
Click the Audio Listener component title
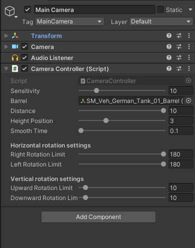tap(52, 58)
